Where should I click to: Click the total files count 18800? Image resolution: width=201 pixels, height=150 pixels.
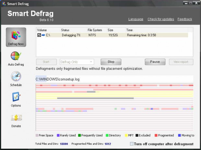(64, 144)
